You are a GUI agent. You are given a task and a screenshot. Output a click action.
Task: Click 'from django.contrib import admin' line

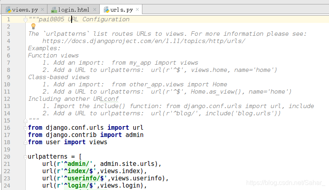point(86,135)
